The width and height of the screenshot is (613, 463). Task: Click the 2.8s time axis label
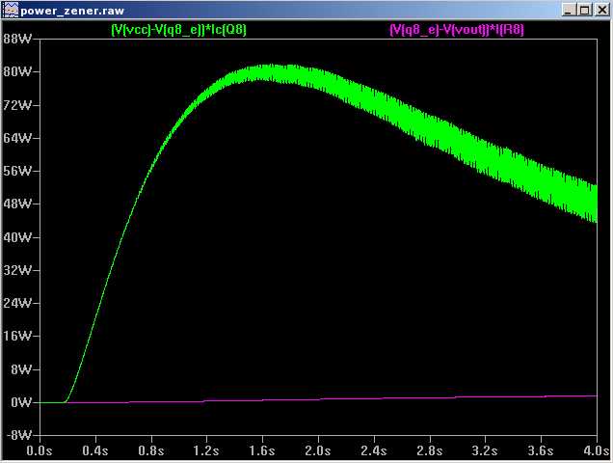click(x=429, y=450)
